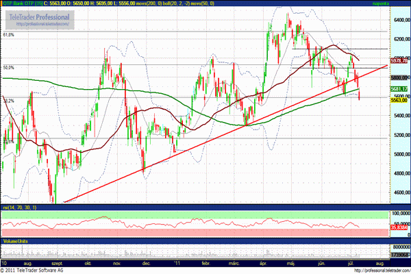
Task: Select the green 5681,17 price tag
Action: coord(399,89)
